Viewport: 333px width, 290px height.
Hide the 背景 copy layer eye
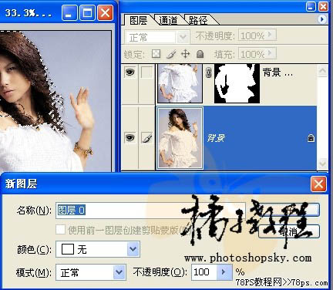(x=130, y=72)
